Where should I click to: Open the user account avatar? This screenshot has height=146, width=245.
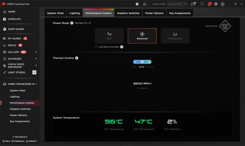click(x=223, y=4)
